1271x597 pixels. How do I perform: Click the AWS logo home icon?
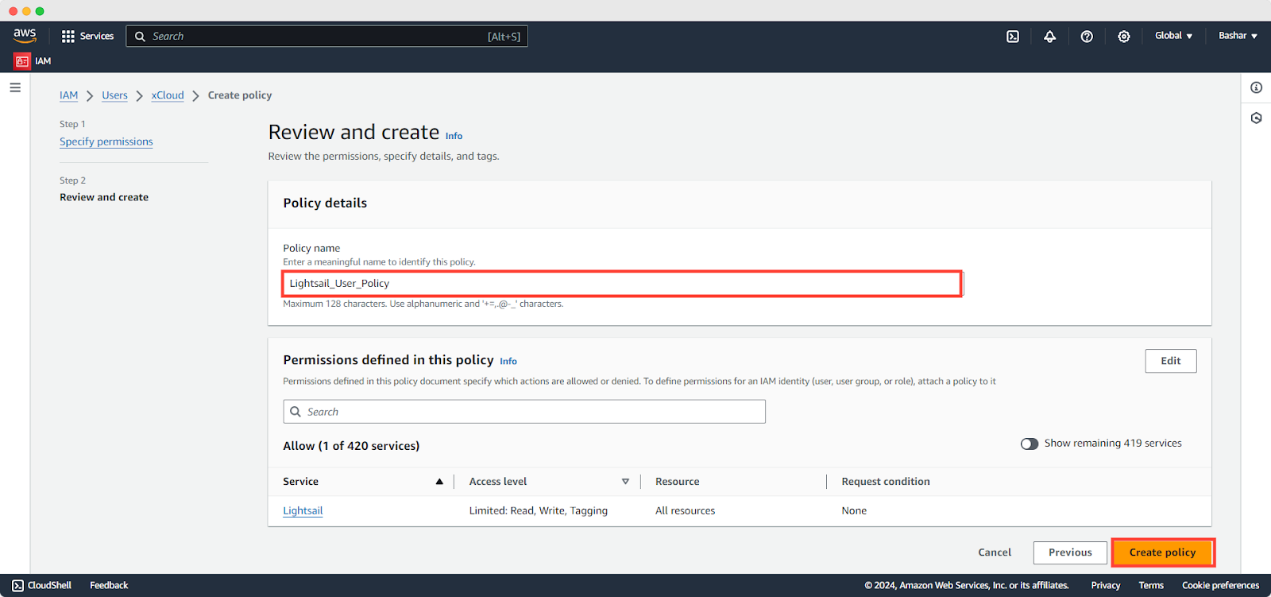point(25,36)
